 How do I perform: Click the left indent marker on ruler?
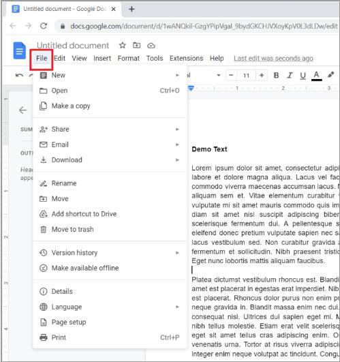coord(191,88)
